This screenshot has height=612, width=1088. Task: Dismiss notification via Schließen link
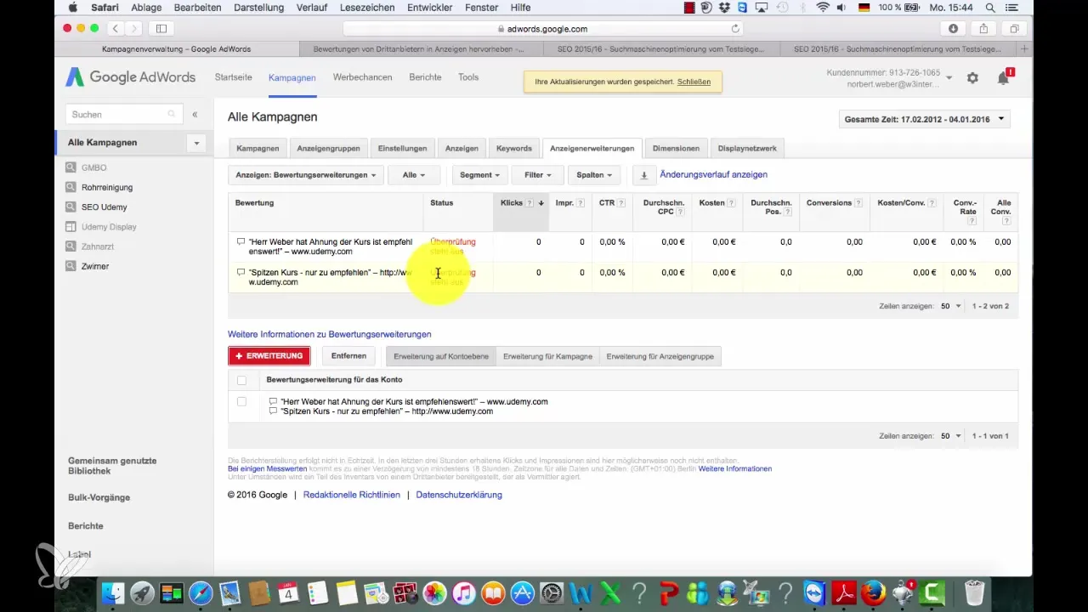(694, 82)
